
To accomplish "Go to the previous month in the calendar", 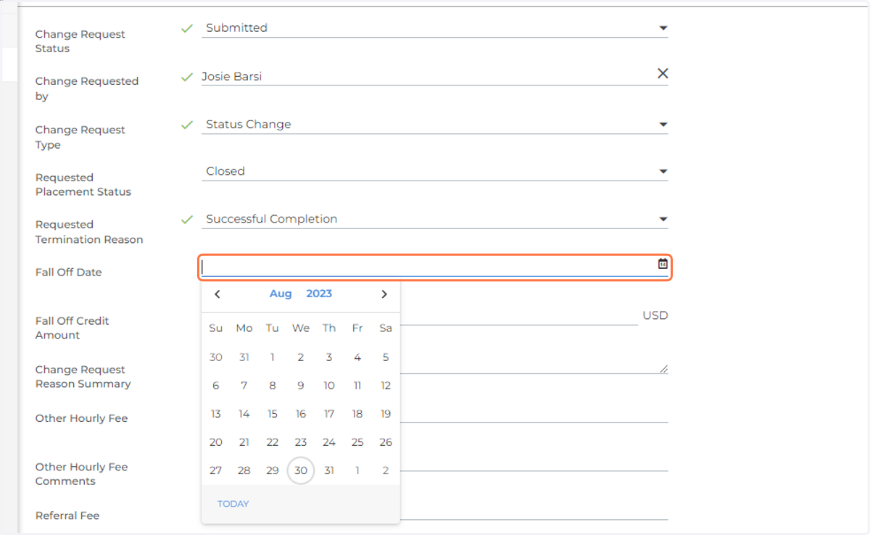I will coord(217,294).
